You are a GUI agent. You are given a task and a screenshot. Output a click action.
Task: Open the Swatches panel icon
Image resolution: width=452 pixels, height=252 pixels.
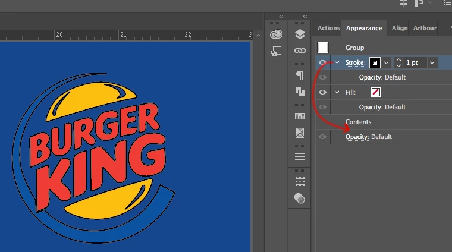300,116
